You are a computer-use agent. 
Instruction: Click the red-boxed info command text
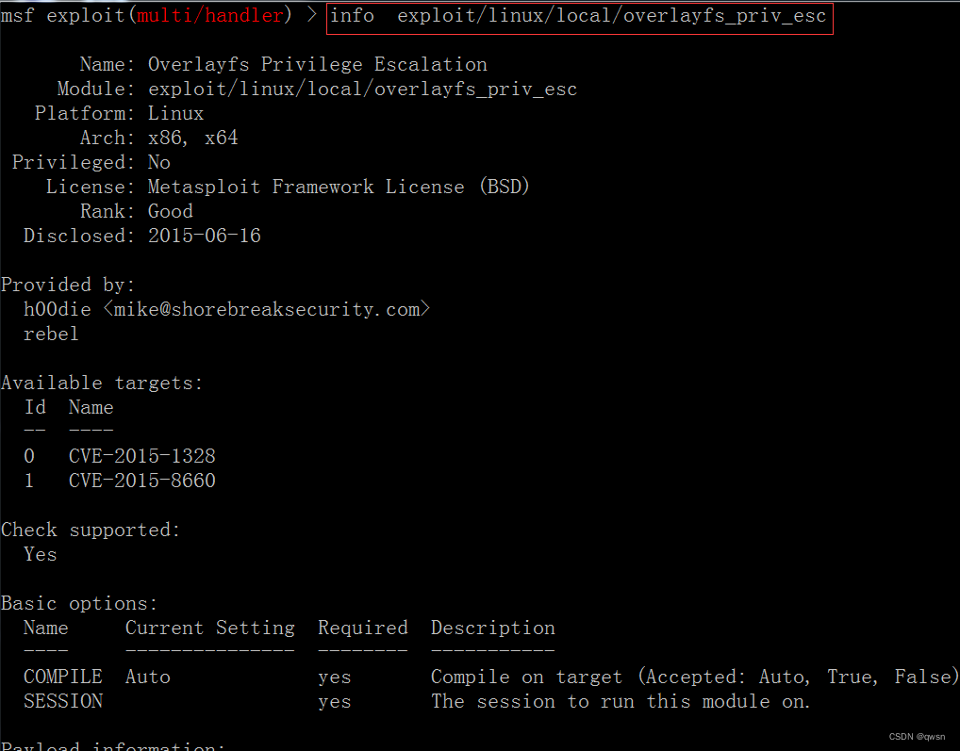[579, 16]
